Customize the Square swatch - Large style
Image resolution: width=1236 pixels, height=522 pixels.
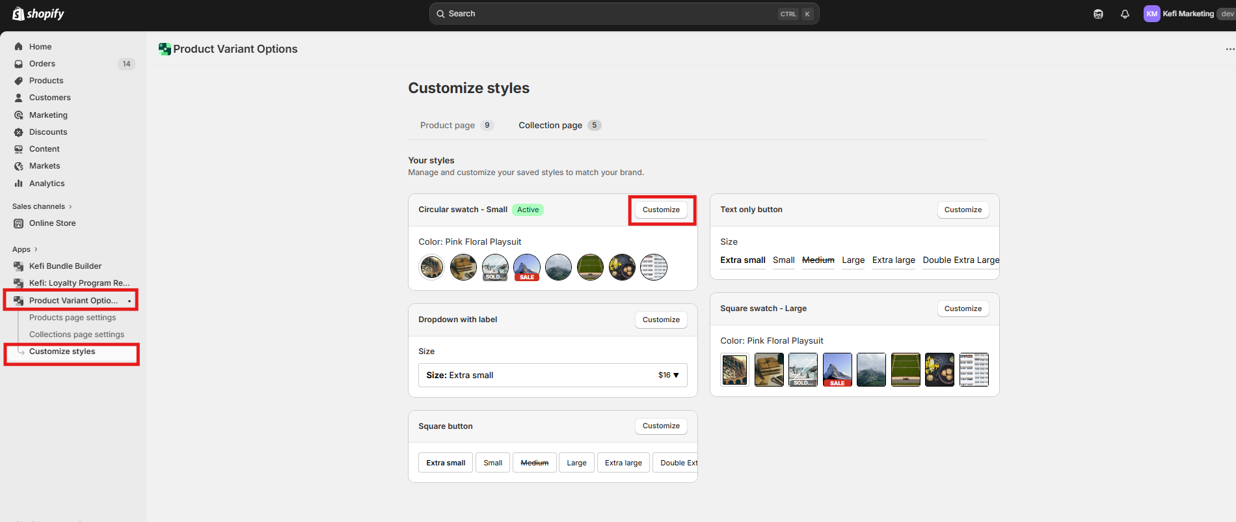963,309
